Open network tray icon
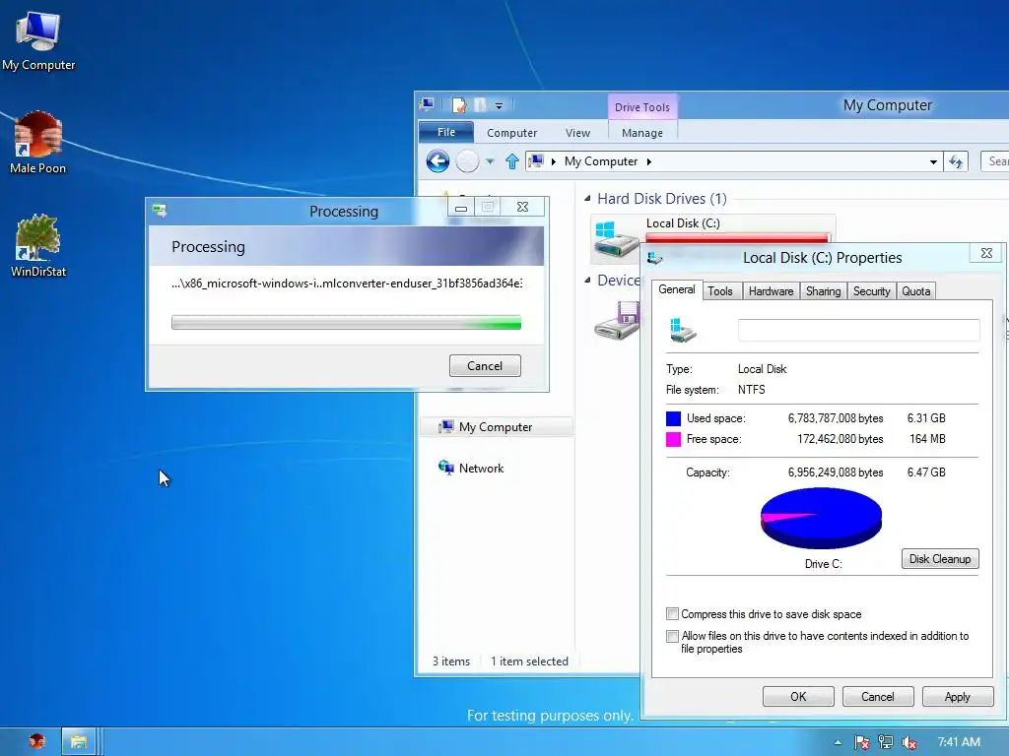Viewport: 1009px width, 756px height. pos(886,742)
